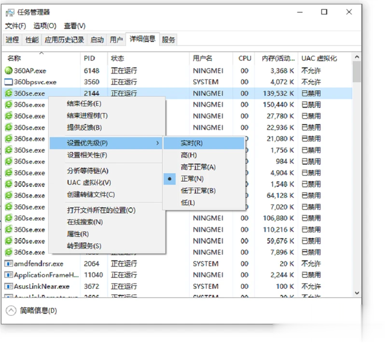Viewport: 386px width, 346px height.
Task: Choose 结束任务(E) in context menu
Action: click(107, 104)
